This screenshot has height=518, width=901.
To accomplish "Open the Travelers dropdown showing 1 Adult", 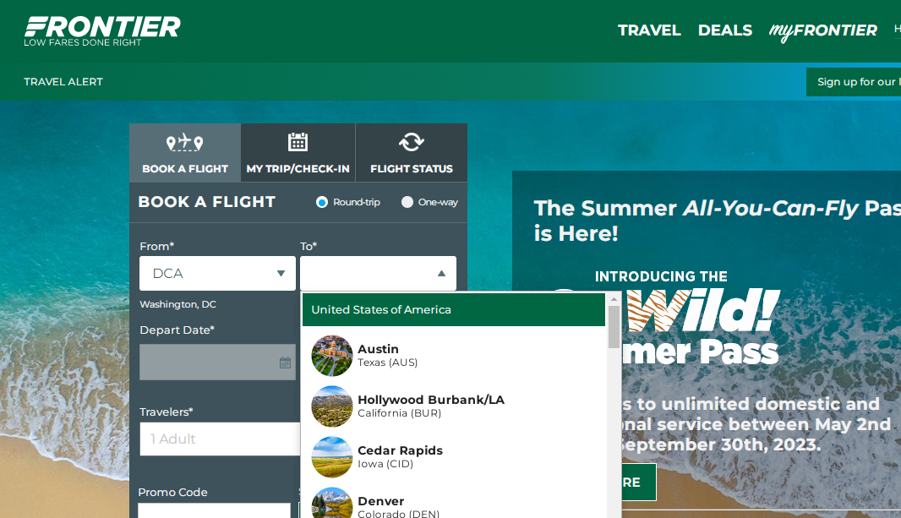I will pos(220,439).
